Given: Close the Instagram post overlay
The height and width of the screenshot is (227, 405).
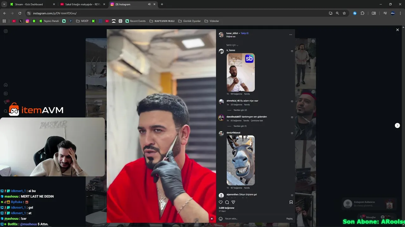Looking at the screenshot, I should click(397, 30).
